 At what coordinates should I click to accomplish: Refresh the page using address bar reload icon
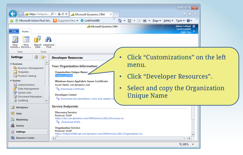pyautogui.click(x=63, y=14)
